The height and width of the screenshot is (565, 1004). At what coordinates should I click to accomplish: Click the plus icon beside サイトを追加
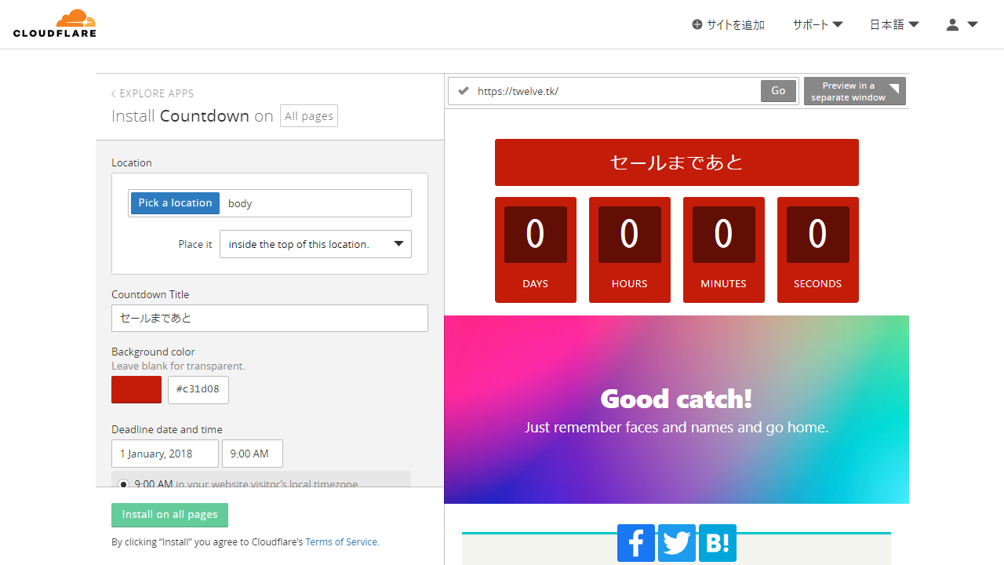pos(697,25)
